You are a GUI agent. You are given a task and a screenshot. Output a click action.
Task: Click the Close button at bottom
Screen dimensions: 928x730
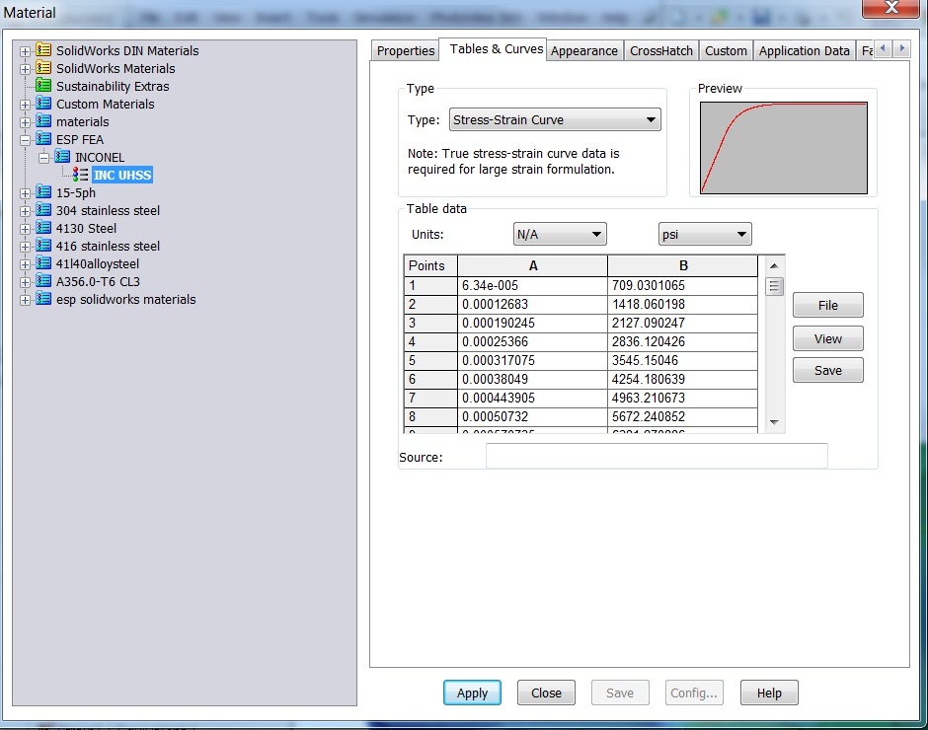[546, 693]
